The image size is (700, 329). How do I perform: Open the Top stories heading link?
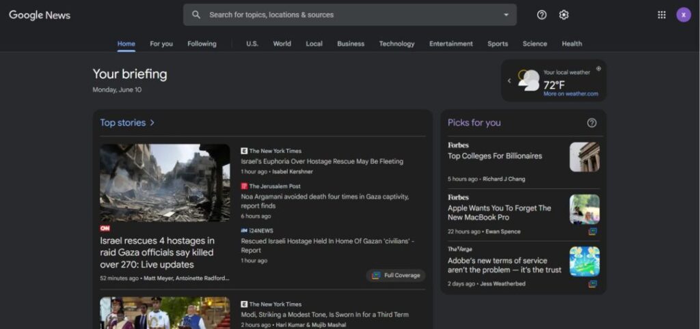[x=123, y=123]
